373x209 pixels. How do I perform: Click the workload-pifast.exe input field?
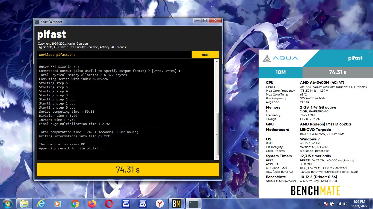pyautogui.click(x=114, y=55)
